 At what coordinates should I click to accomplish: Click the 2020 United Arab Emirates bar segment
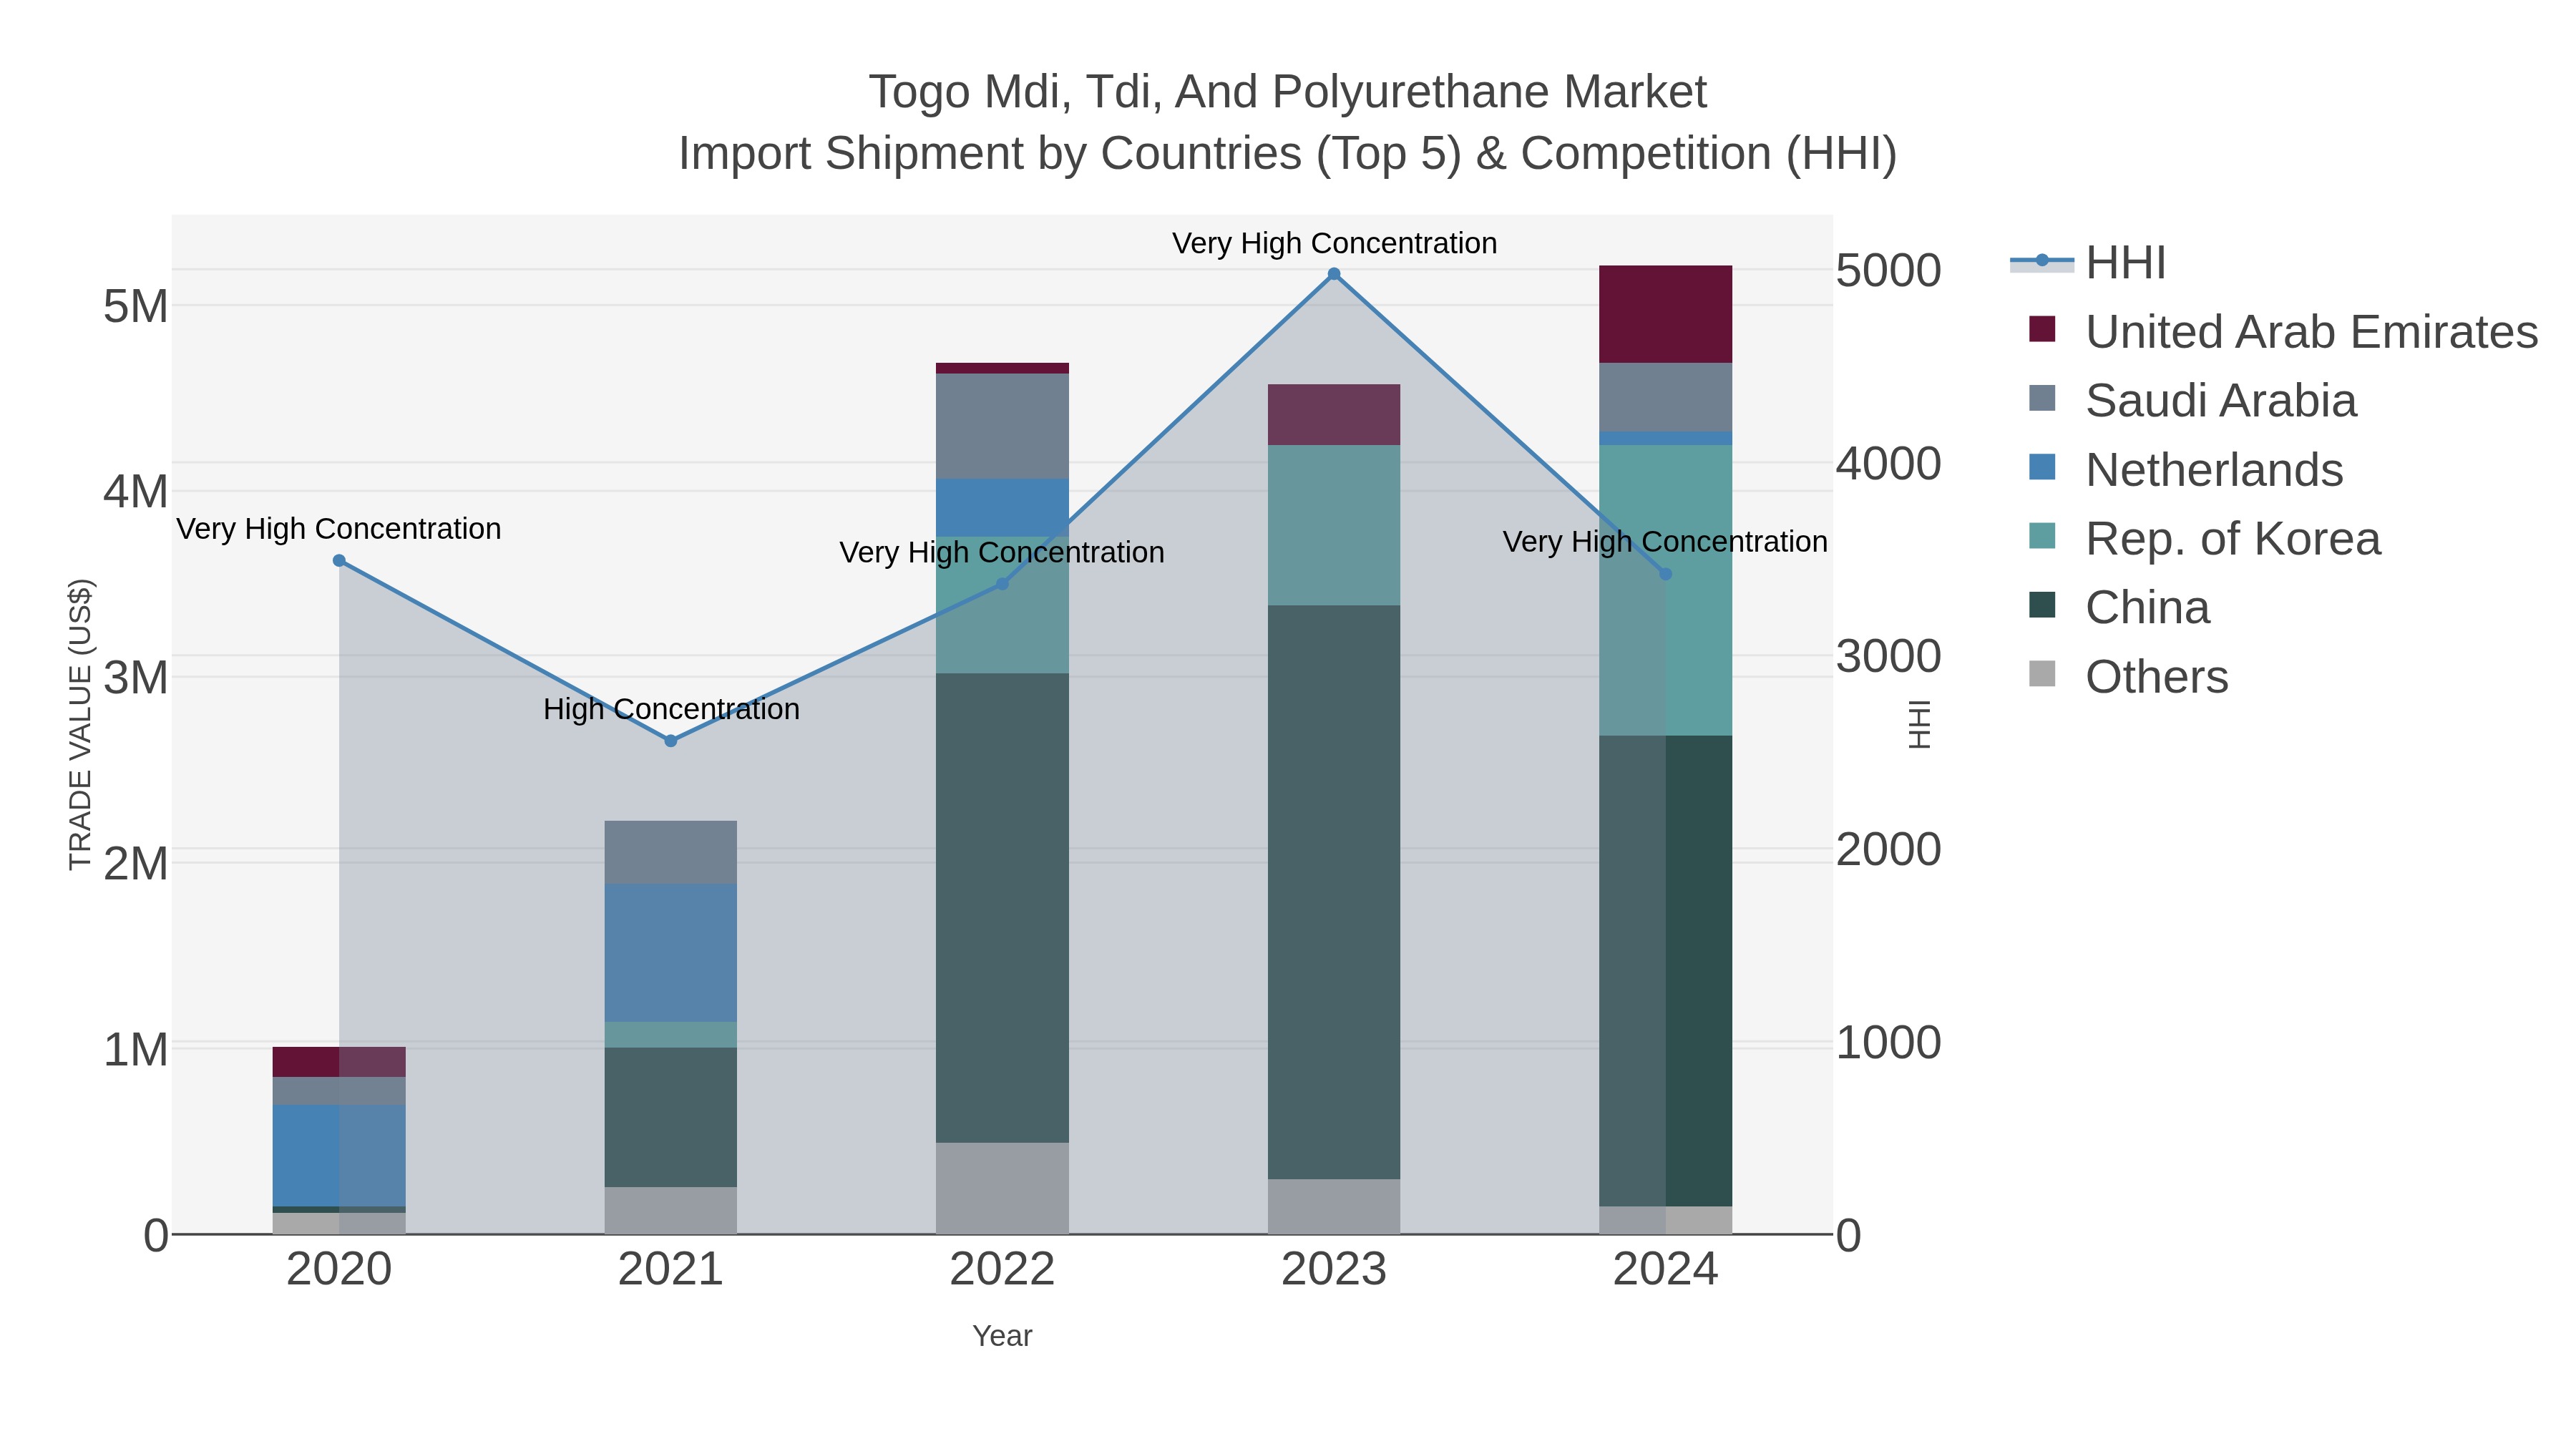pyautogui.click(x=339, y=1062)
